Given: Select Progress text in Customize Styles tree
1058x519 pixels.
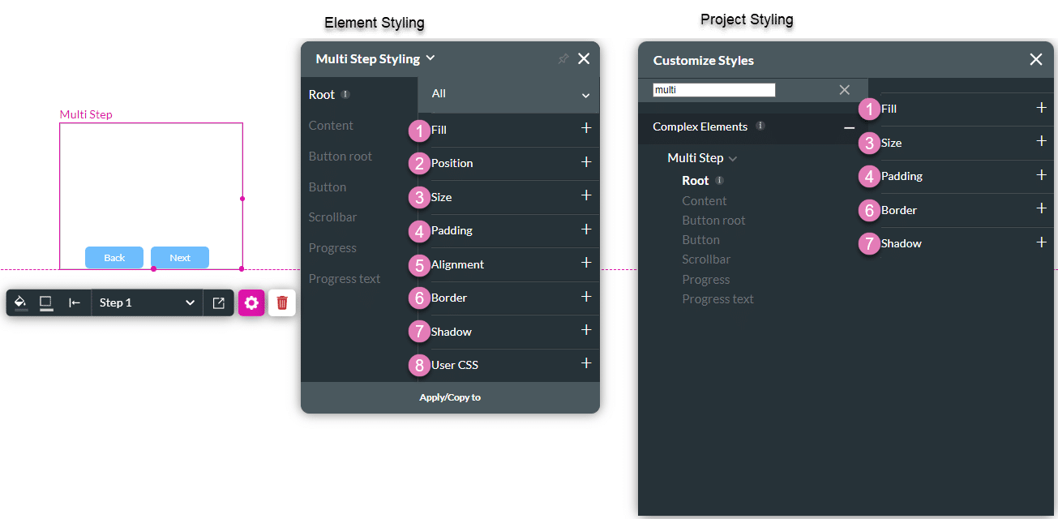Looking at the screenshot, I should click(x=717, y=299).
